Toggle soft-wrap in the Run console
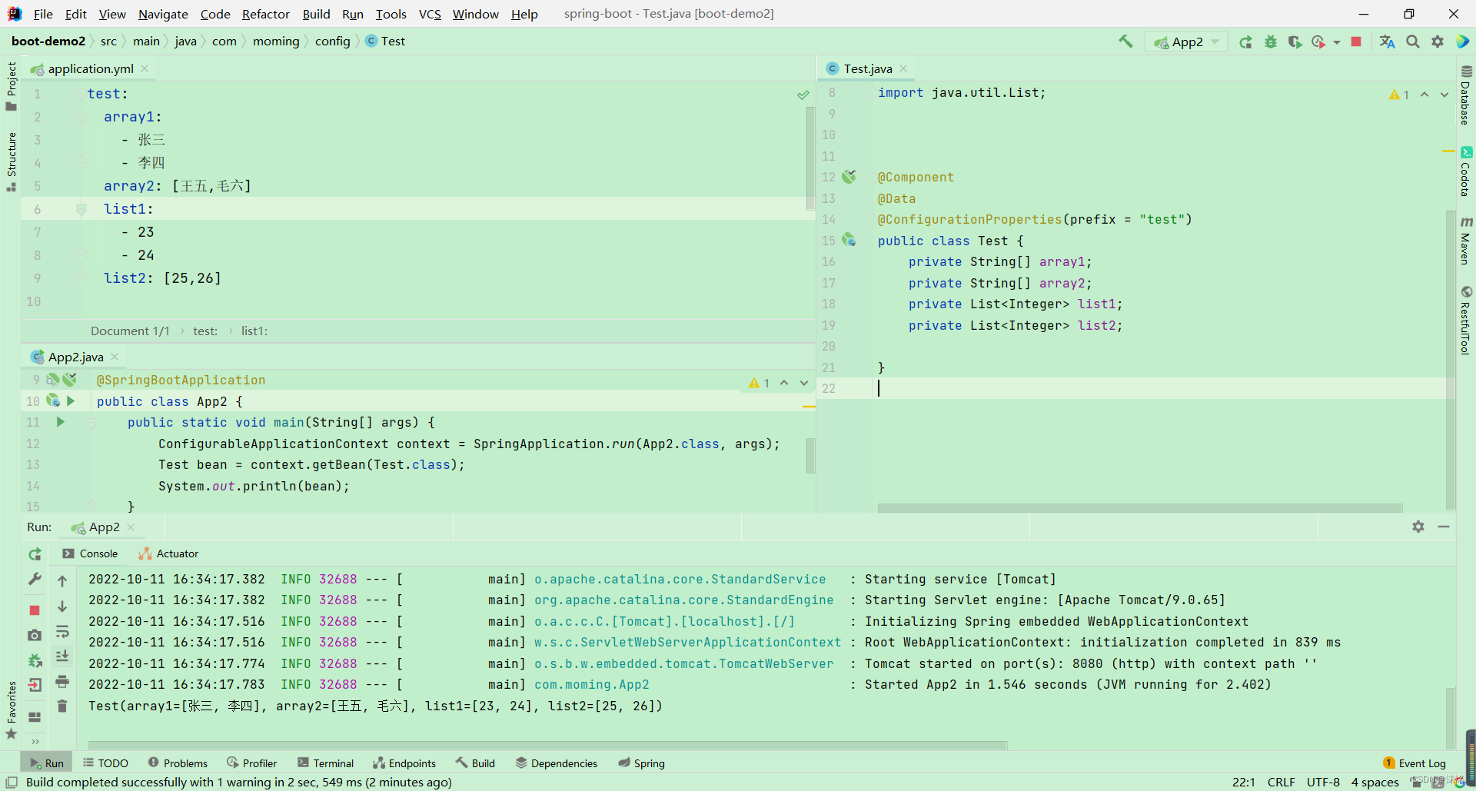 pyautogui.click(x=62, y=633)
